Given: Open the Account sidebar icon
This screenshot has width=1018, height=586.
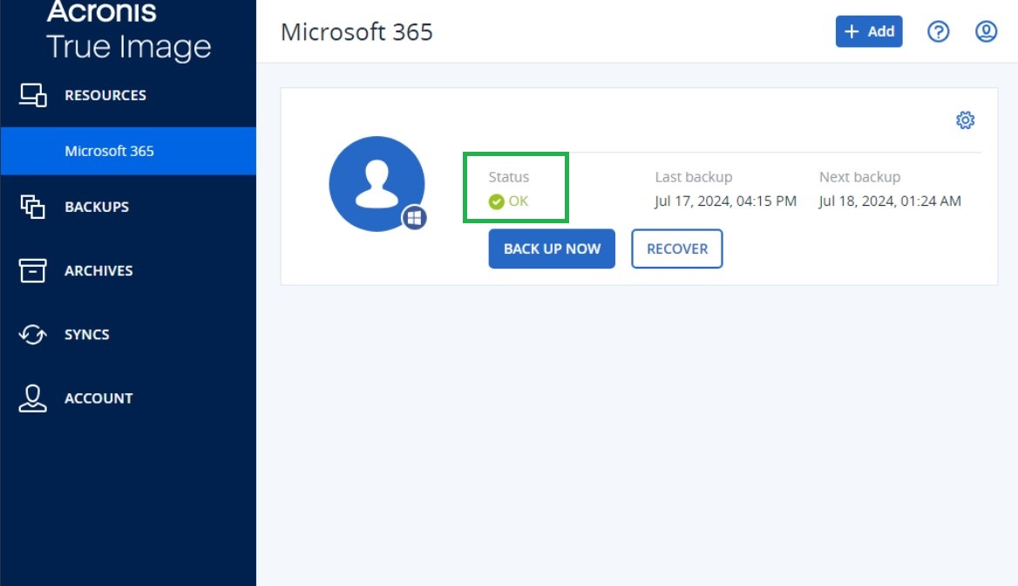Looking at the screenshot, I should point(32,398).
